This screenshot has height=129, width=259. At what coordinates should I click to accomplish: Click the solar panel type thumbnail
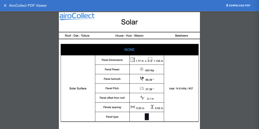pyautogui.click(x=147, y=117)
